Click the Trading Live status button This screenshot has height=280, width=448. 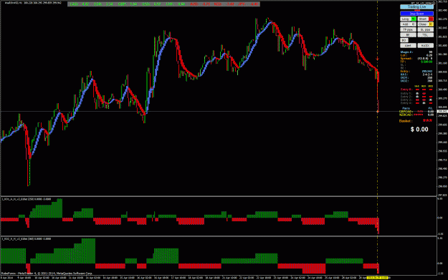416,6
